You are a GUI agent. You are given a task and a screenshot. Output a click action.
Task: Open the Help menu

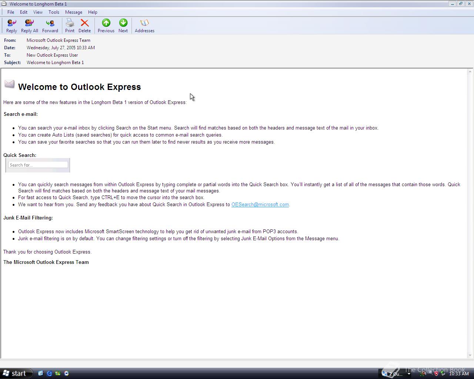pos(93,12)
